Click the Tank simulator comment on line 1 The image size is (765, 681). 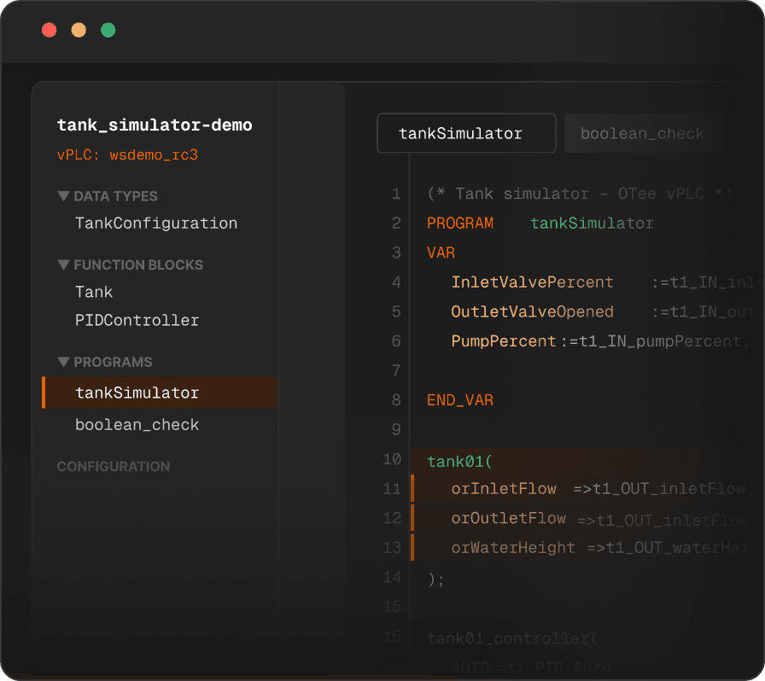click(x=580, y=195)
